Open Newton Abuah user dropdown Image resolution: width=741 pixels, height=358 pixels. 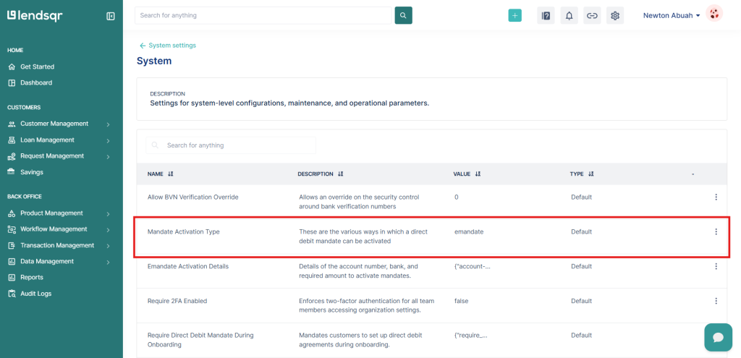pyautogui.click(x=672, y=15)
